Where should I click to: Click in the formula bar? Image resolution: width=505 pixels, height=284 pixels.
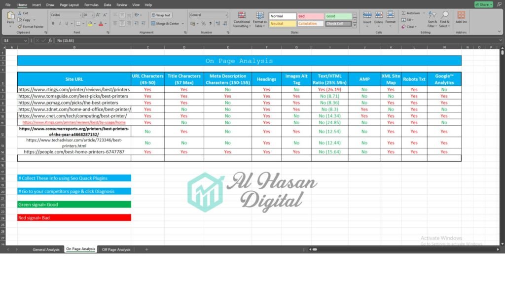[277, 40]
